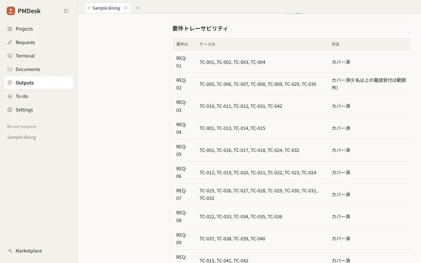Click the Terminal icon in sidebar
This screenshot has width=421, height=263.
coord(10,56)
